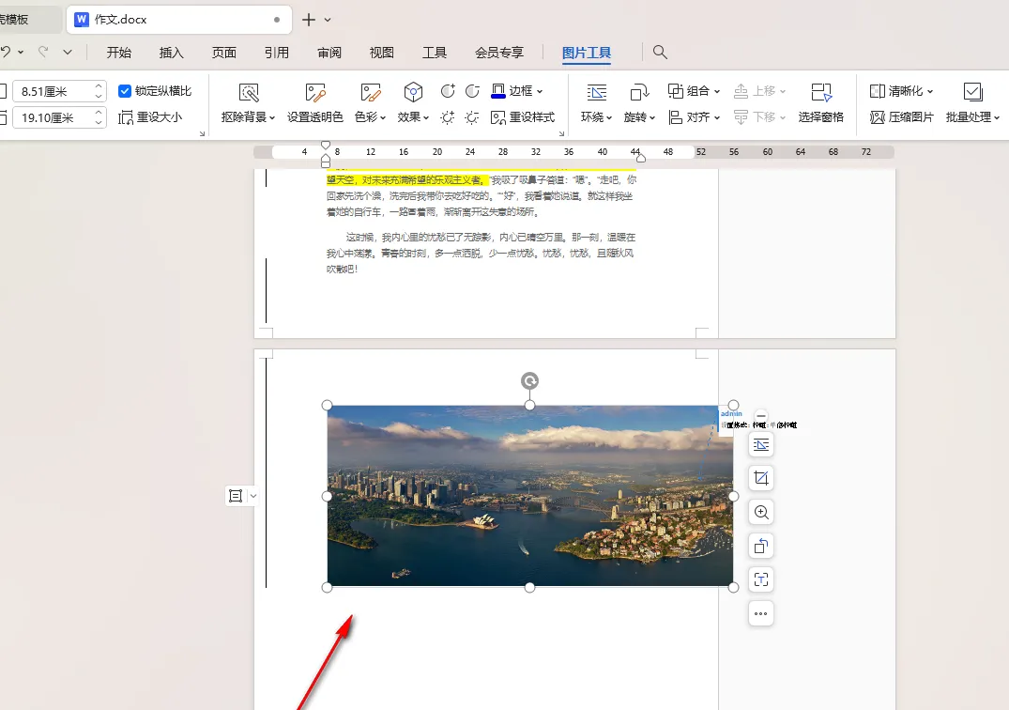Image resolution: width=1009 pixels, height=710 pixels.
Task: Click the rotate icon in the floating toolbar
Action: click(760, 546)
